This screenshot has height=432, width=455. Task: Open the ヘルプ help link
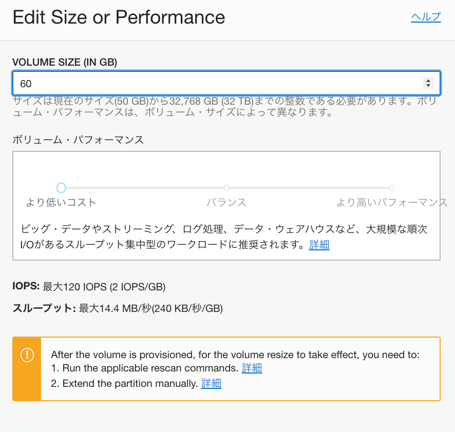pyautogui.click(x=426, y=17)
